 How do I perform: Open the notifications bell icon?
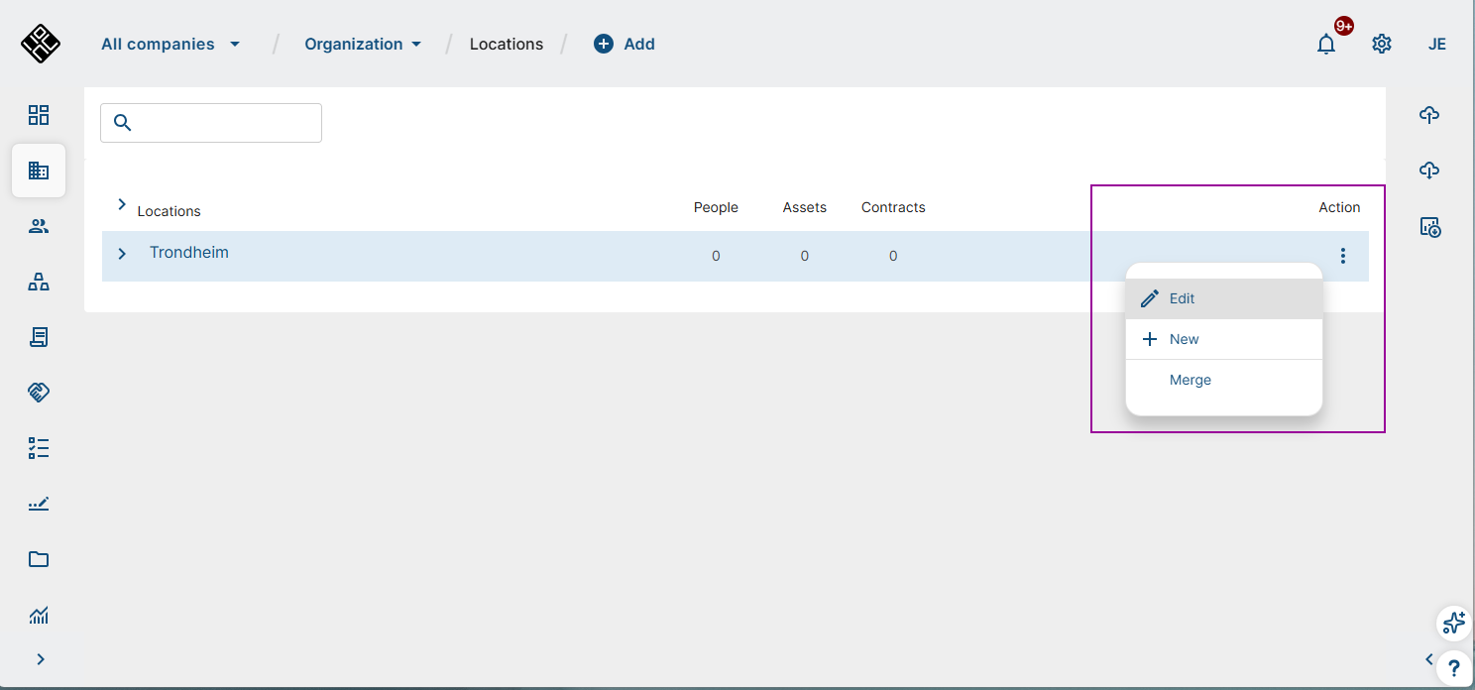point(1326,45)
